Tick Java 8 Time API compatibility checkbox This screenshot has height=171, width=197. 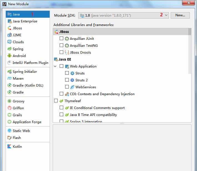pyautogui.click(x=61, y=114)
